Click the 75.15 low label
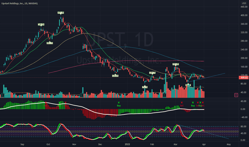Viewport: 249px width, 147px height. [x=145, y=87]
